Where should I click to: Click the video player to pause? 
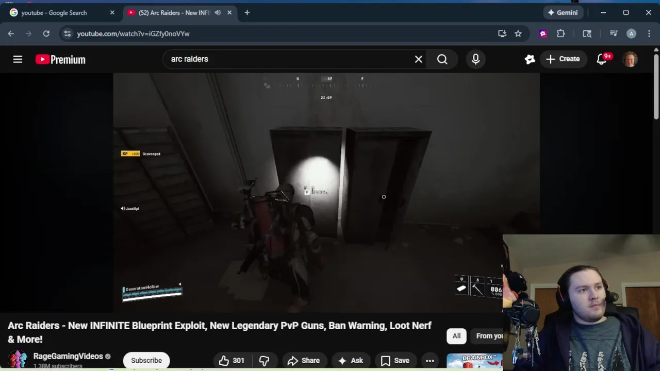click(x=326, y=192)
